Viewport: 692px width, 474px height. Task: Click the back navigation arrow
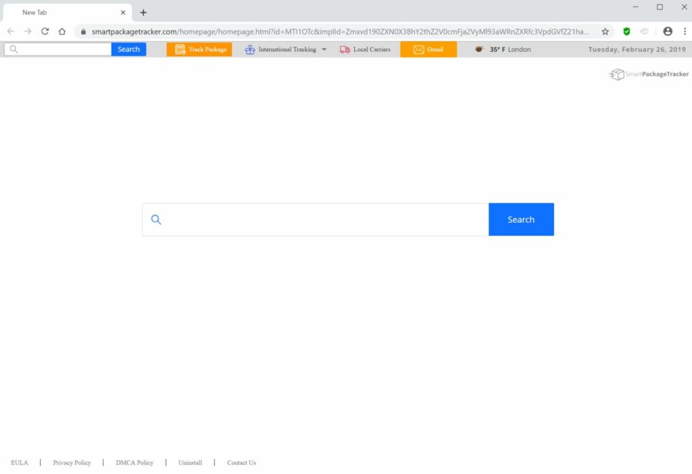[11, 31]
